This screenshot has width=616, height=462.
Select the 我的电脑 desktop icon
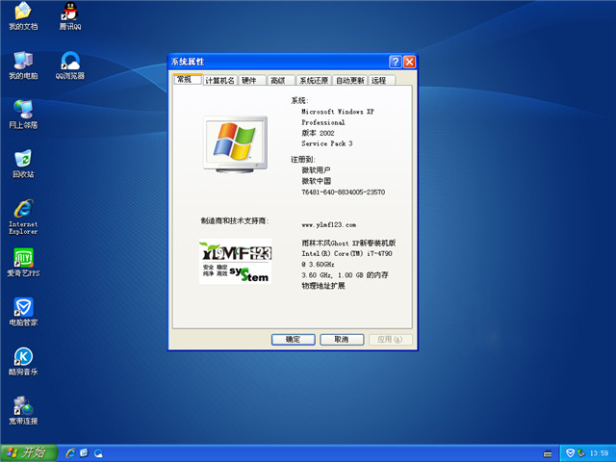click(x=23, y=65)
